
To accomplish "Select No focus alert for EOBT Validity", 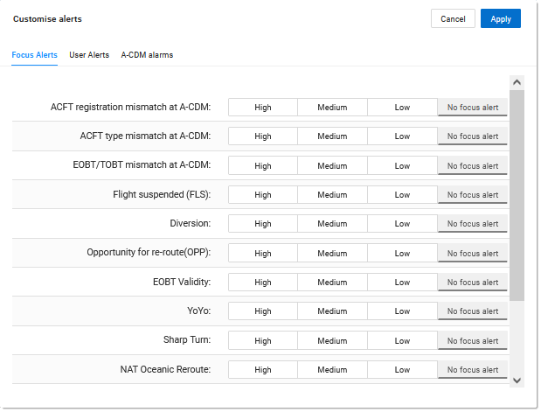I will point(473,283).
